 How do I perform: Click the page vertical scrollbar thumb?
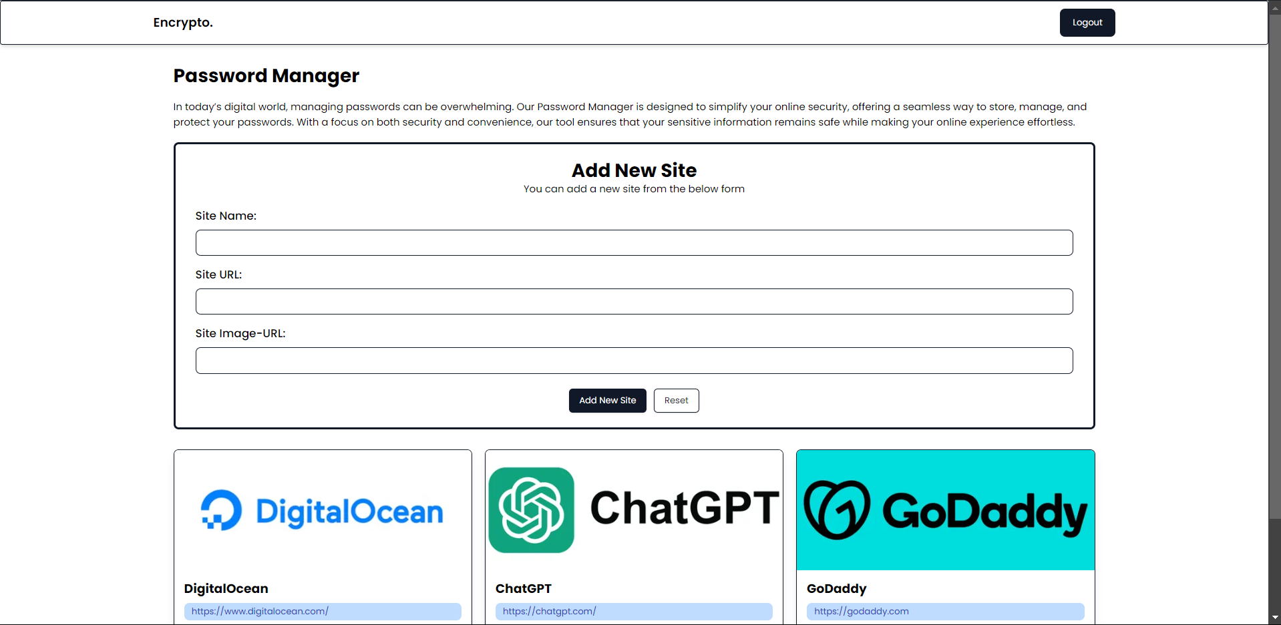tap(1274, 265)
